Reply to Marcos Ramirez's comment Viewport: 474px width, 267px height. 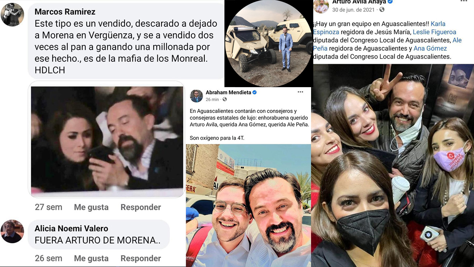(x=141, y=207)
